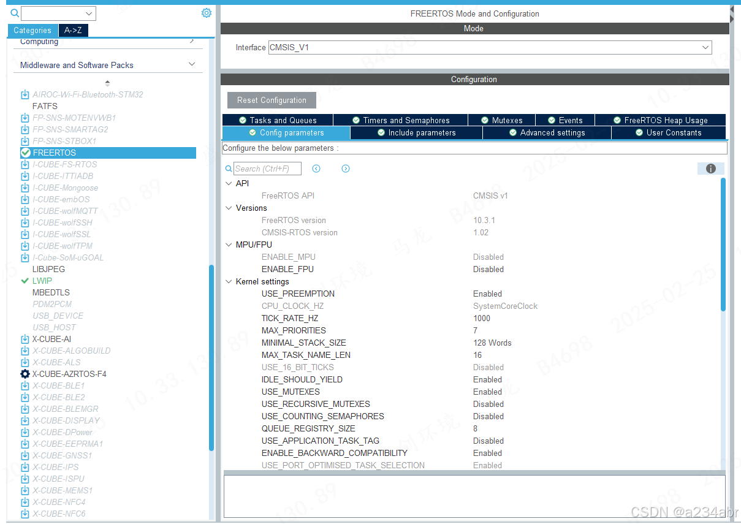Open the FreeRTOS Heap Usage tab
741x524 pixels.
point(660,120)
